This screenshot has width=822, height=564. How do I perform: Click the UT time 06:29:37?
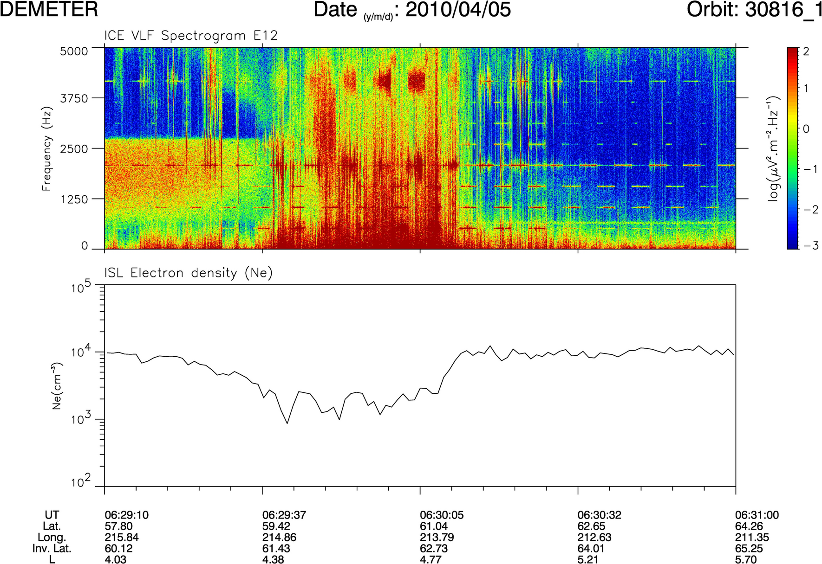(x=284, y=515)
